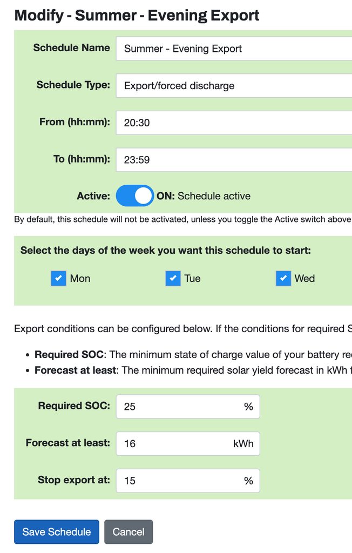
Task: Click the Required SOC percentage field
Action: pos(187,406)
